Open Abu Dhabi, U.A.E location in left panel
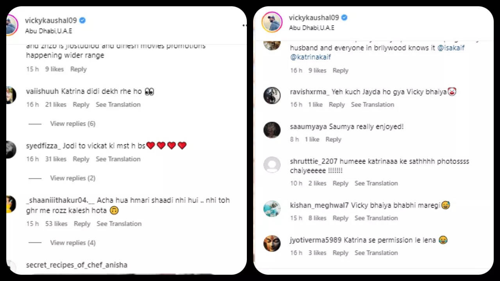500x281 pixels. click(x=48, y=31)
